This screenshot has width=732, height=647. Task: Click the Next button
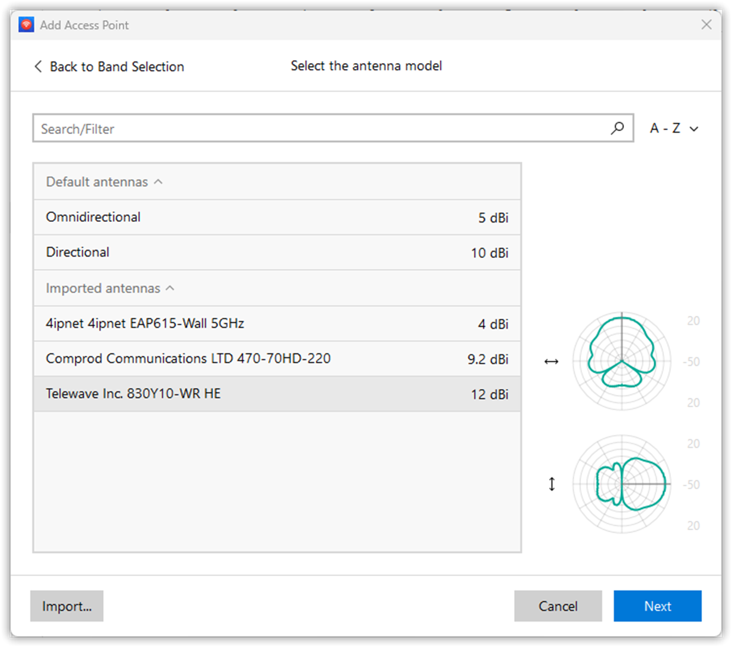658,606
